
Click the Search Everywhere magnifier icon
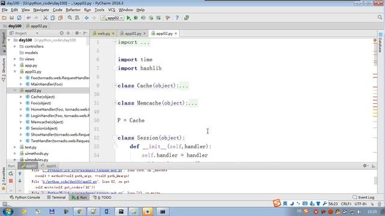point(380,17)
